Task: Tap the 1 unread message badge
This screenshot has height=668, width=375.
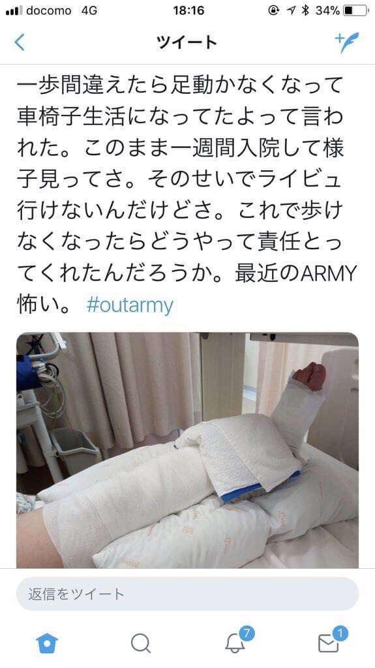Action: (340, 633)
